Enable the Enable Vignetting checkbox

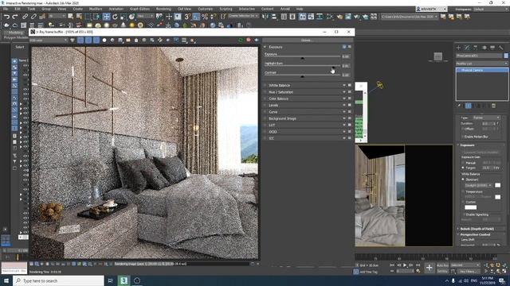click(x=464, y=214)
